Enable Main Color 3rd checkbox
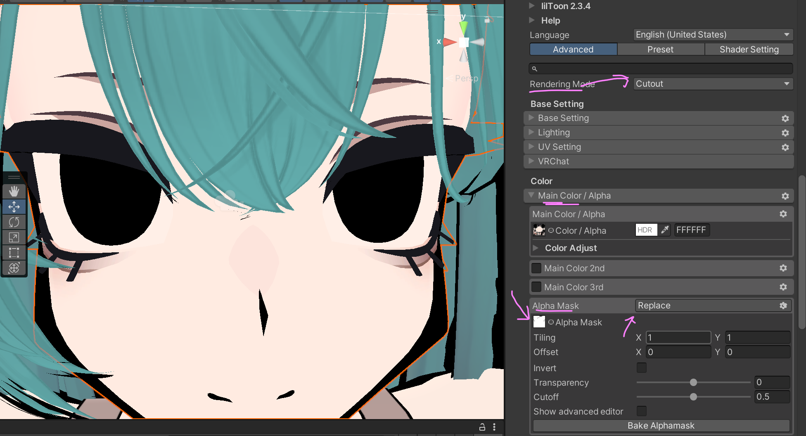The width and height of the screenshot is (806, 436). (536, 287)
